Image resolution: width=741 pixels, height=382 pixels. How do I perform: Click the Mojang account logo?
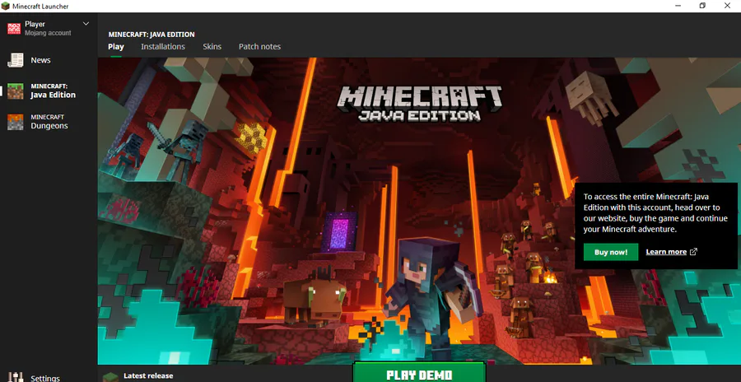click(x=14, y=28)
